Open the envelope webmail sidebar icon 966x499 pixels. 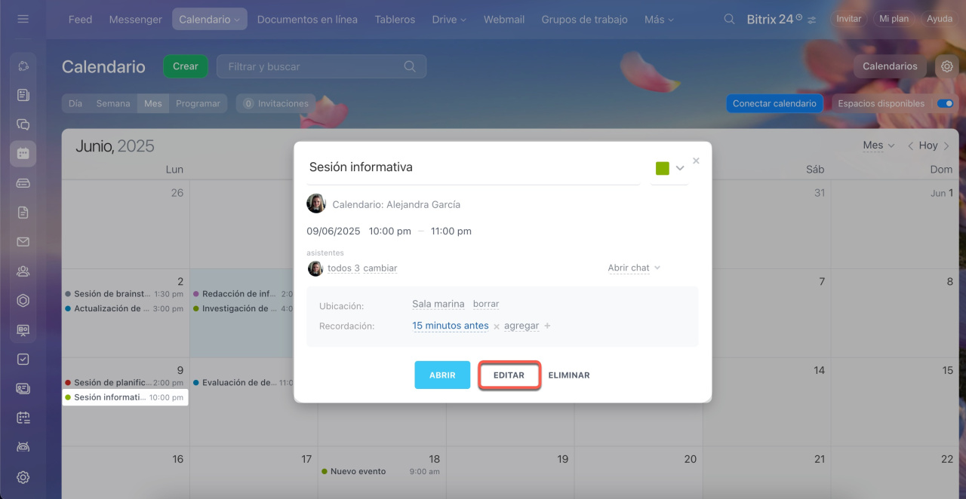tap(23, 242)
